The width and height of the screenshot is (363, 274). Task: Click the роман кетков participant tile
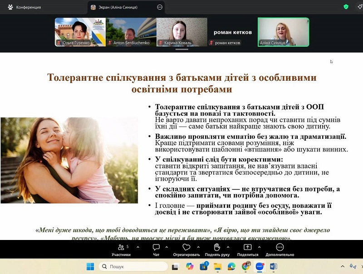tap(232, 32)
